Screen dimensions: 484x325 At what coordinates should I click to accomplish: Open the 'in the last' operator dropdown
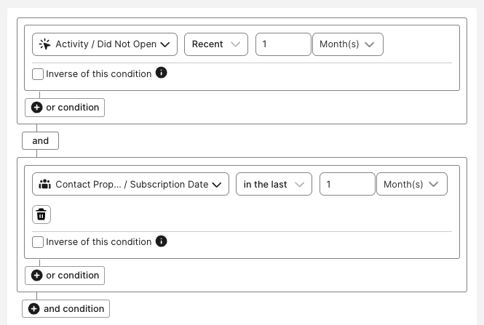[x=274, y=185]
